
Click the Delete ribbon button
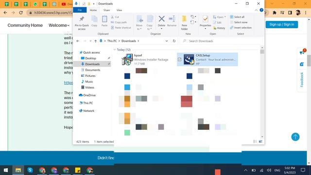point(161,22)
